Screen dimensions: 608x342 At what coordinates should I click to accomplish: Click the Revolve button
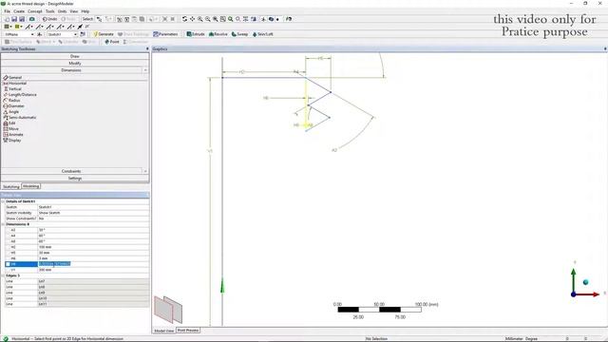218,34
